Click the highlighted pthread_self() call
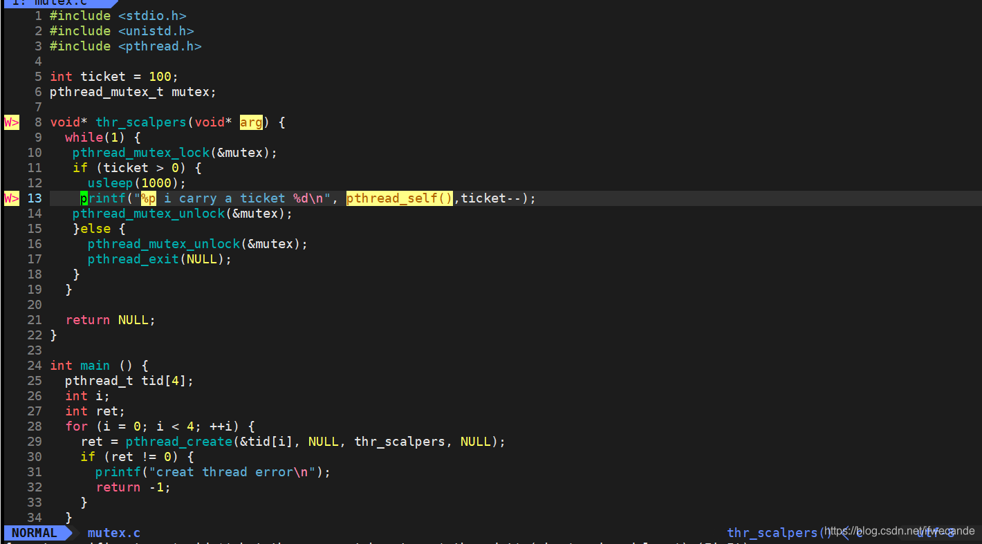 pos(400,198)
